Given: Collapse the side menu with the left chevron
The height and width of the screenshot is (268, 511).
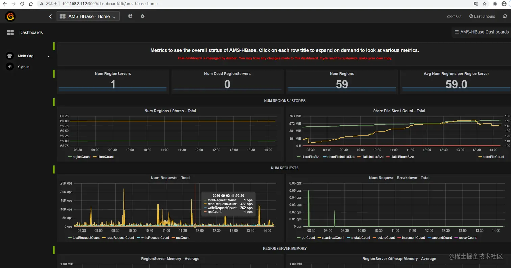Looking at the screenshot, I should pos(51,16).
